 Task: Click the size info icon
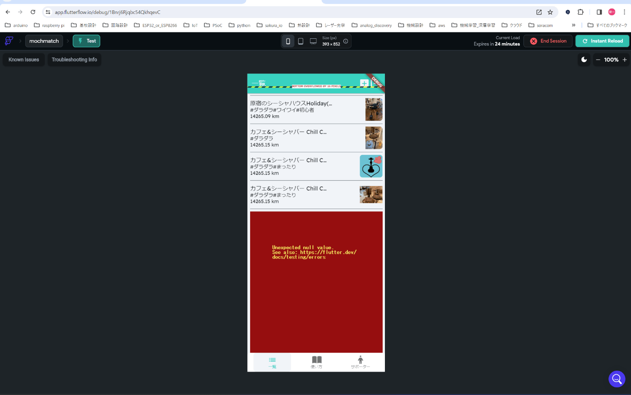[346, 41]
